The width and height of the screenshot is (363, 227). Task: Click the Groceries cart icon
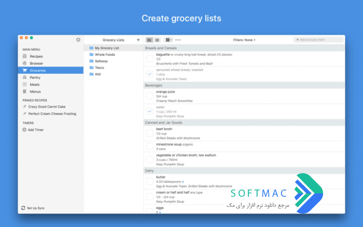tap(25, 71)
